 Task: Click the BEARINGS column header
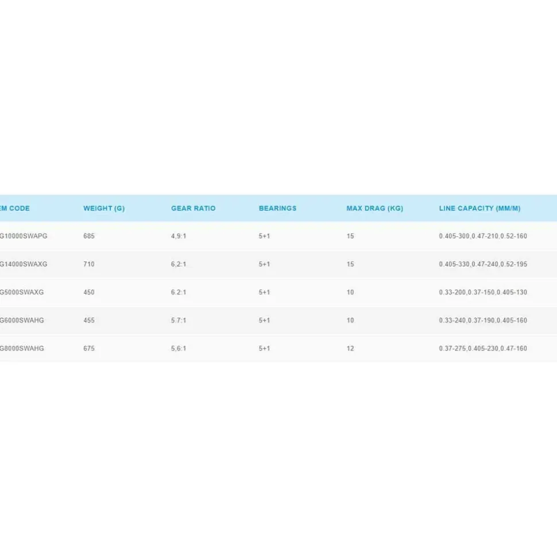point(277,209)
